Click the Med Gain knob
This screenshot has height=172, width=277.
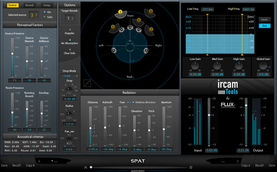(217, 66)
